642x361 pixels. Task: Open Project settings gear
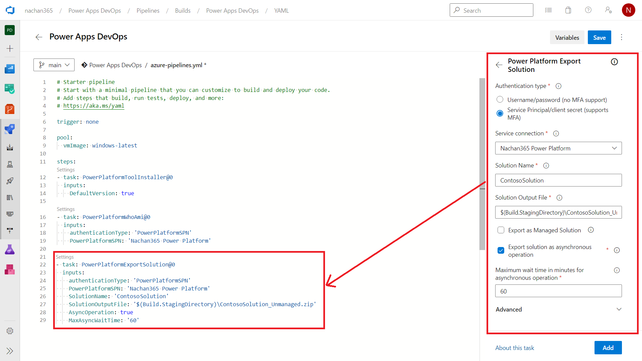(x=10, y=331)
